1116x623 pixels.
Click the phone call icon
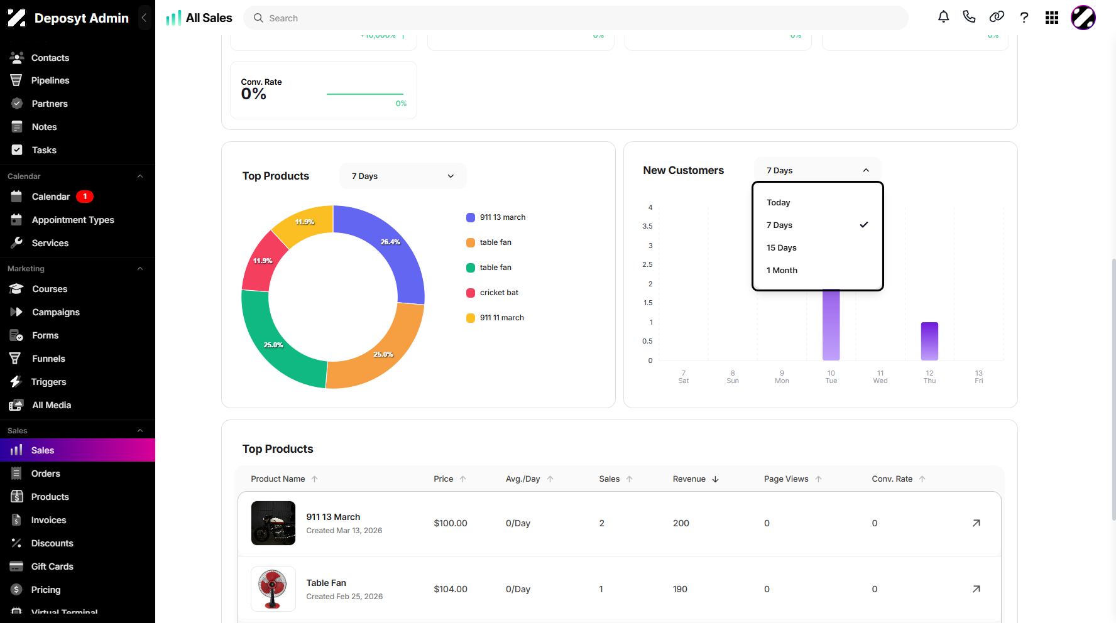969,18
